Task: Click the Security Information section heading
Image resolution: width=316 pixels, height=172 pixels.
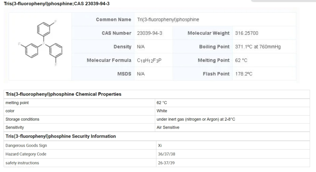Action: click(x=61, y=136)
